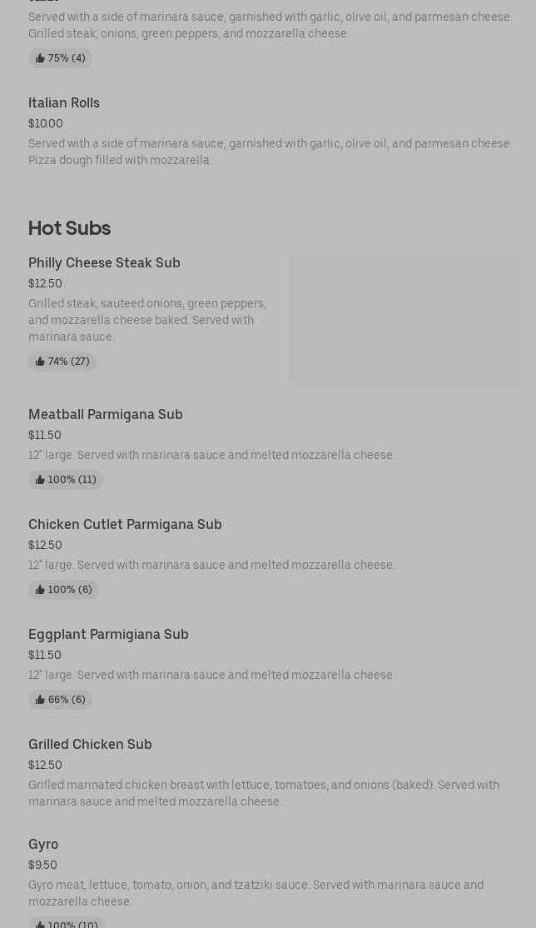This screenshot has width=536, height=928.
Task: Click the thumbs-up icon on Philly Cheese Steak rating
Action: (40, 362)
